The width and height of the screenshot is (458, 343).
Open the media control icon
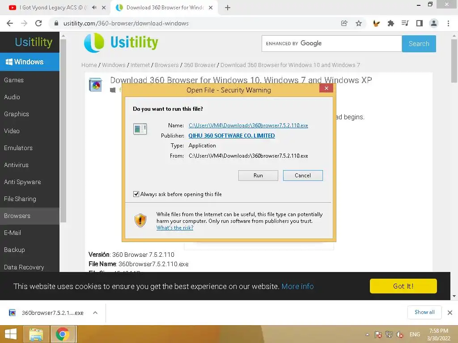(x=405, y=23)
